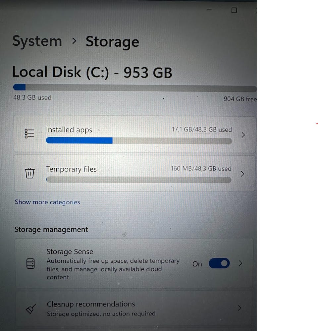Screen dimensions: 318x331
Task: Click the Installed apps list icon
Action: tap(29, 133)
